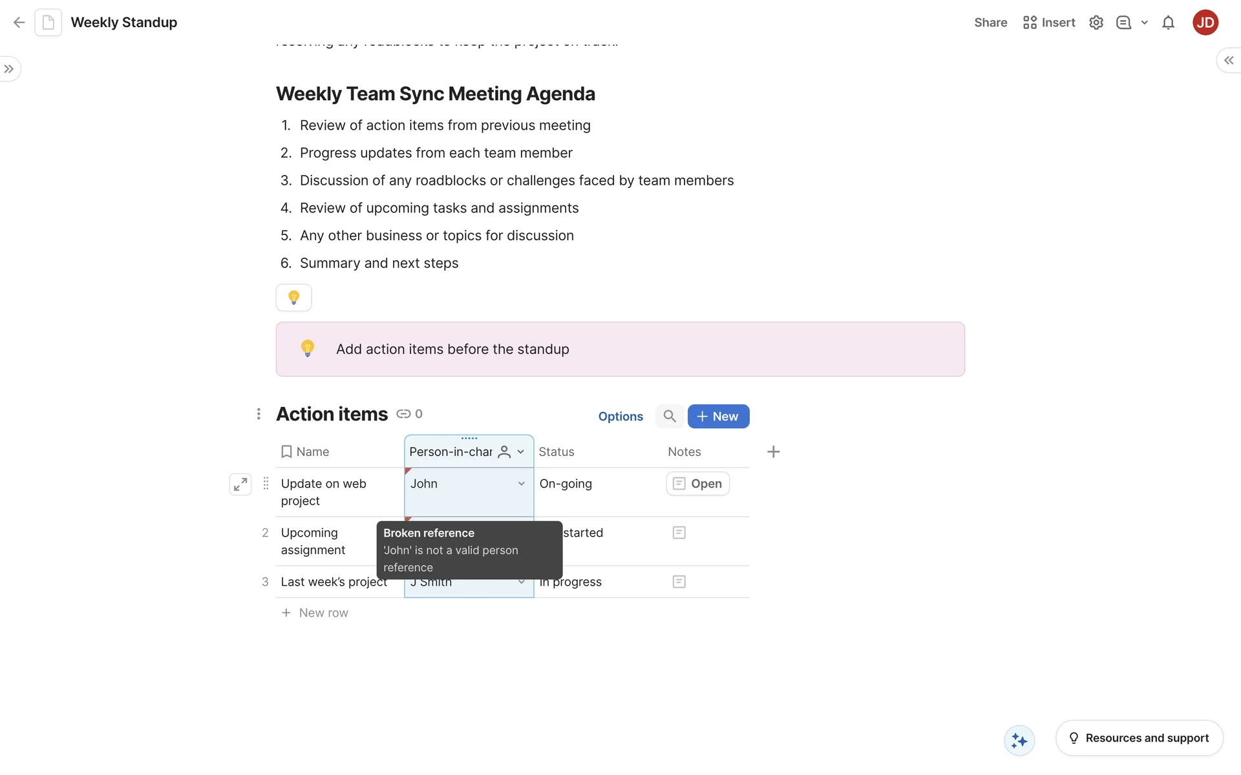Open the Action items three-dot menu
The width and height of the screenshot is (1241, 775).
259,414
